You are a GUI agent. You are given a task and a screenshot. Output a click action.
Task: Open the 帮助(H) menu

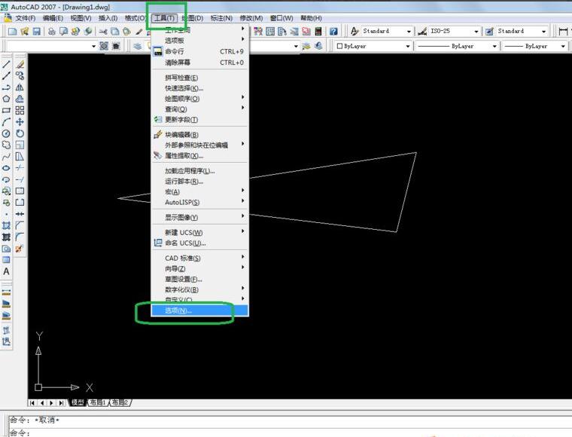[311, 18]
